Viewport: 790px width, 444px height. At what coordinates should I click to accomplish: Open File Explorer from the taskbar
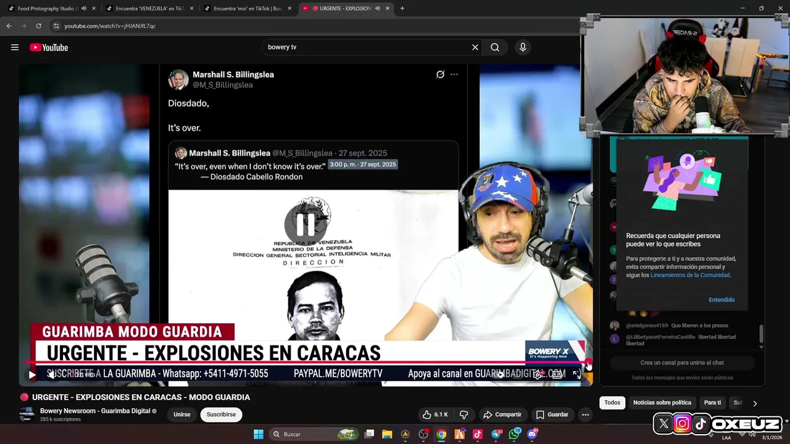tap(387, 434)
